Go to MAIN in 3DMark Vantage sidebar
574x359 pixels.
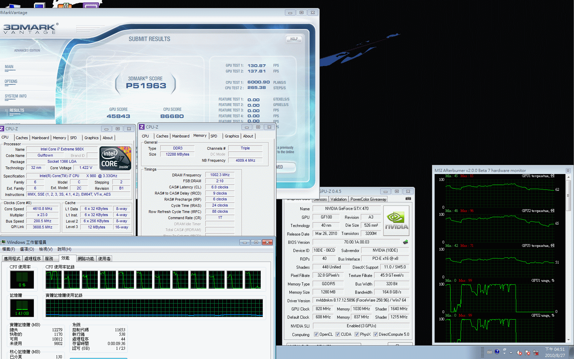click(x=9, y=67)
